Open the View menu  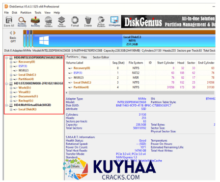point(48,13)
